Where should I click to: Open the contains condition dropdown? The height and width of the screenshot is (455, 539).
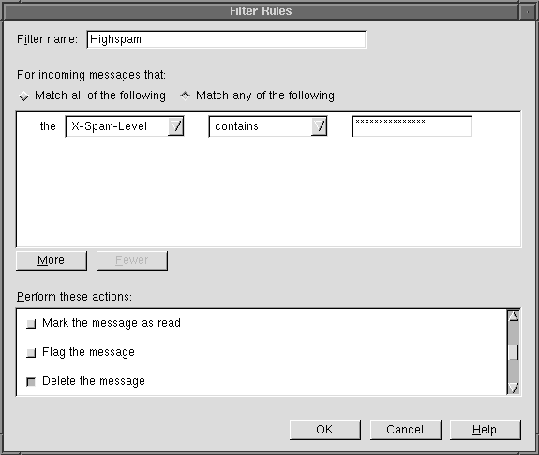tap(268, 126)
